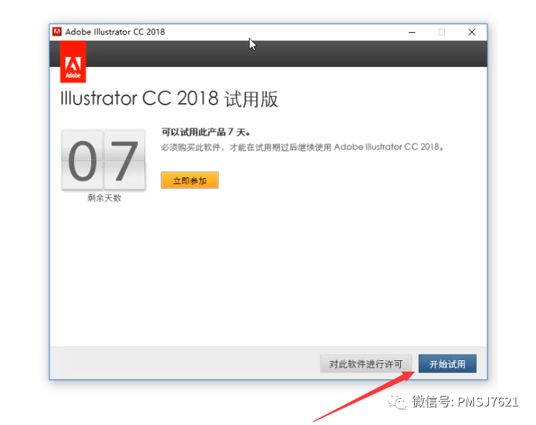Click the title text 'Adobe Illustrator CC 2018'

point(115,32)
